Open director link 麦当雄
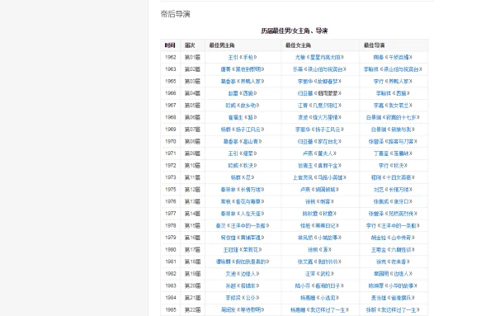Viewport: 495px width, 316px height. [379, 298]
